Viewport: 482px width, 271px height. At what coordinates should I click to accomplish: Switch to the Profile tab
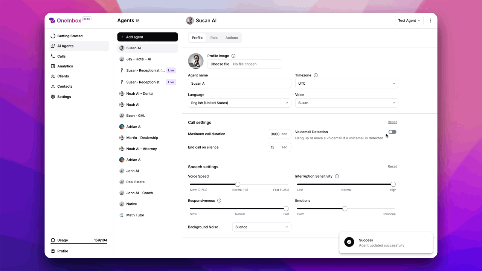[x=197, y=38]
